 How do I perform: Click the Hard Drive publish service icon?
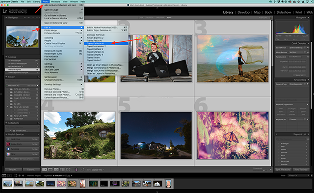8,139
